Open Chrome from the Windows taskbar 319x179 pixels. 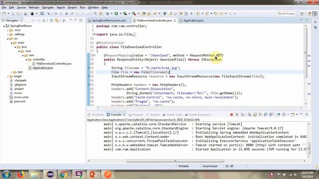point(63,175)
